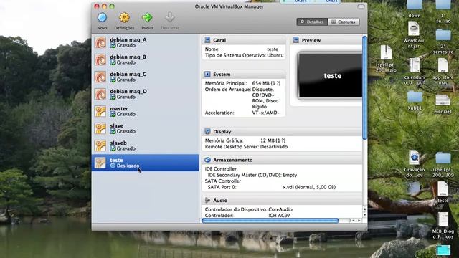Open WordCounter jar file on desktop

(414, 35)
